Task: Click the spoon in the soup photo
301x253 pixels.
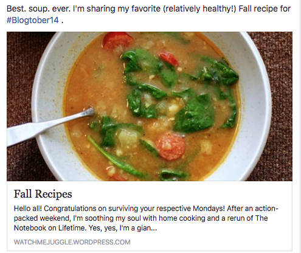Action: coord(50,126)
